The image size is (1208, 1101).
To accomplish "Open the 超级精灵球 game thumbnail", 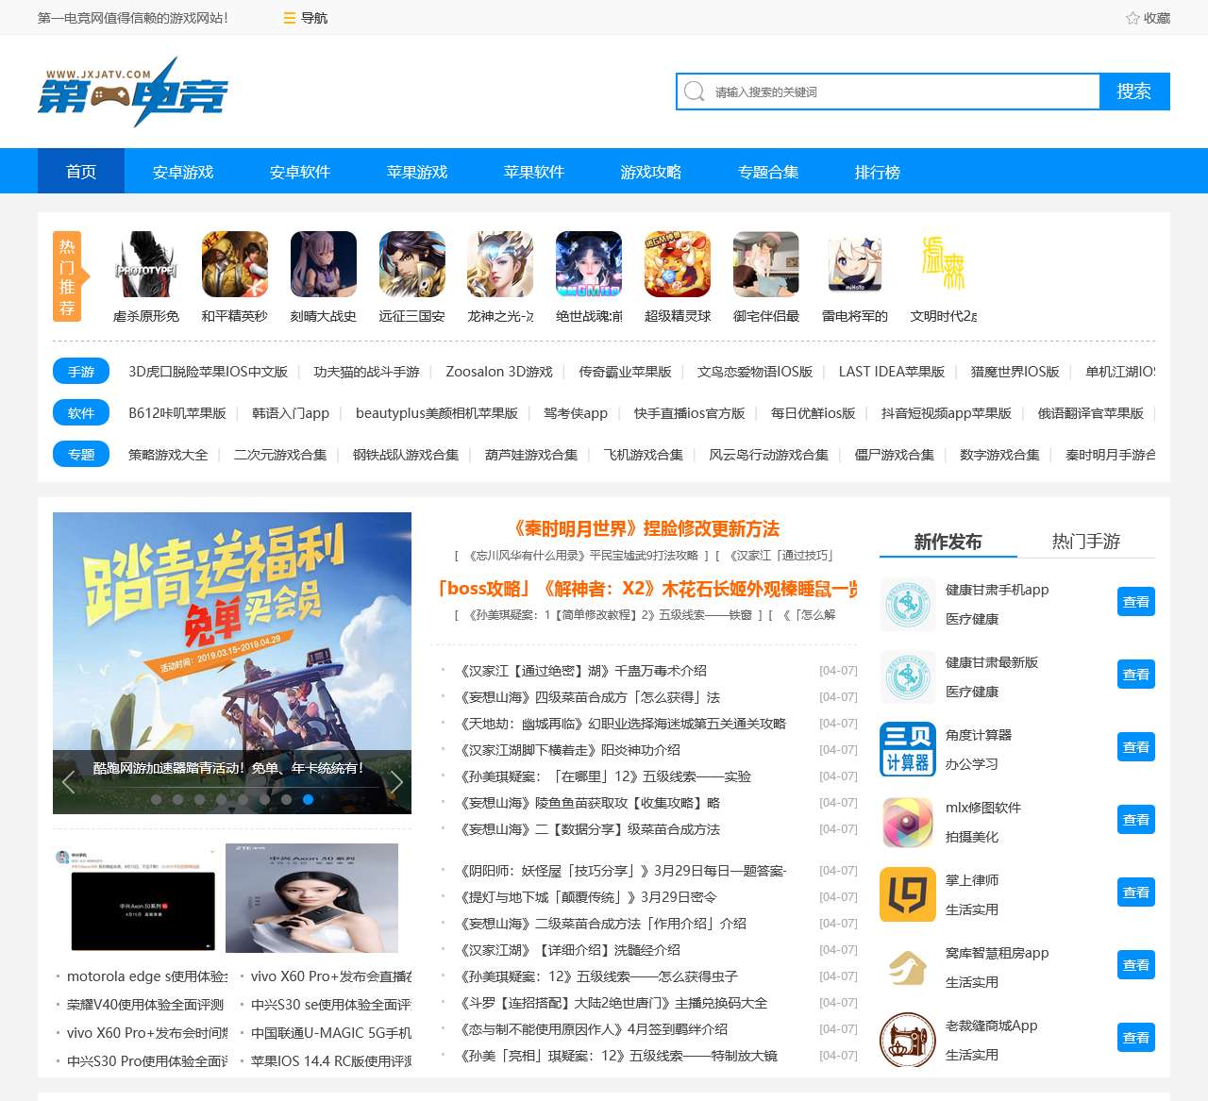I will click(677, 264).
